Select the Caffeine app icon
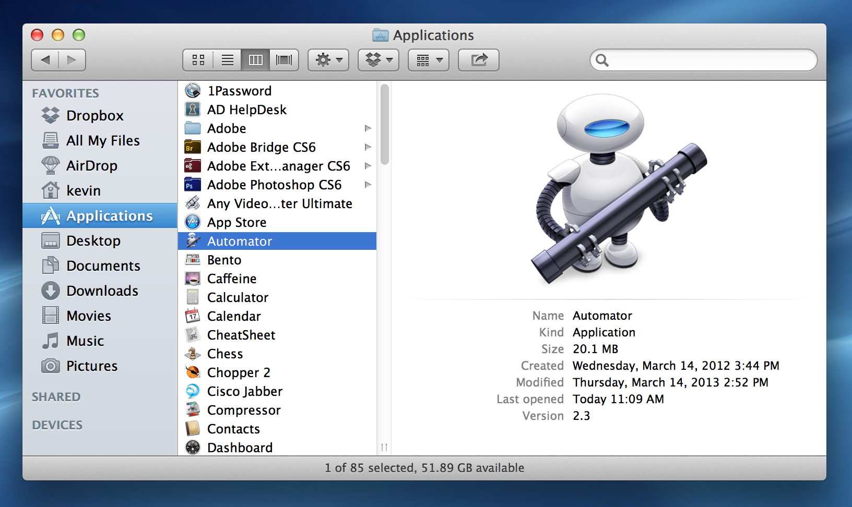 [193, 279]
